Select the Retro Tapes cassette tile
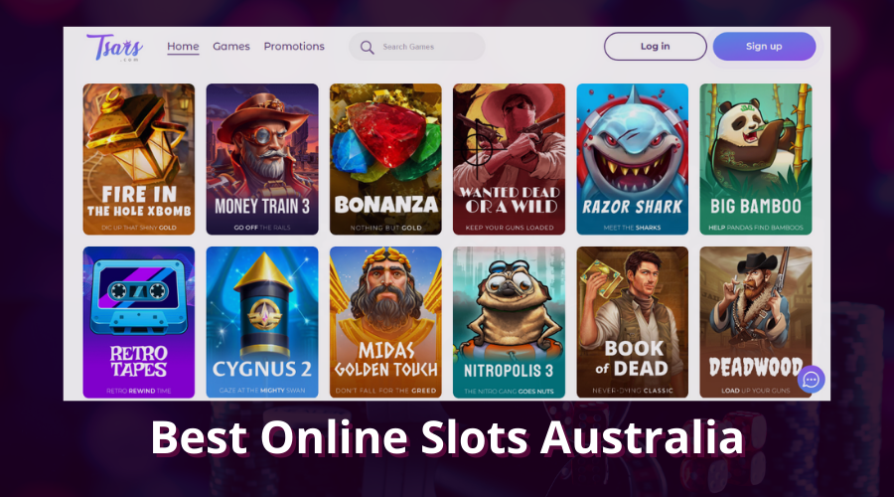This screenshot has height=497, width=894. [x=138, y=322]
